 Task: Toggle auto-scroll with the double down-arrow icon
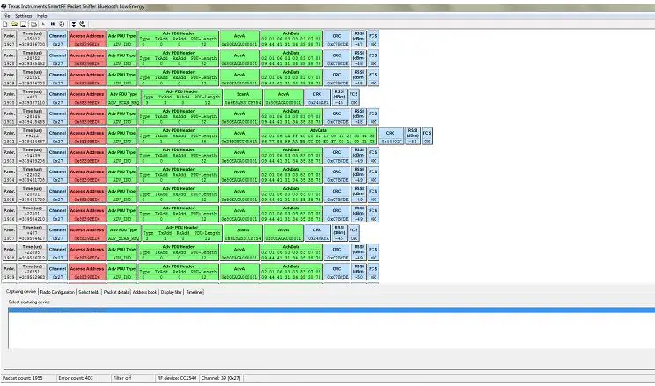(x=74, y=25)
